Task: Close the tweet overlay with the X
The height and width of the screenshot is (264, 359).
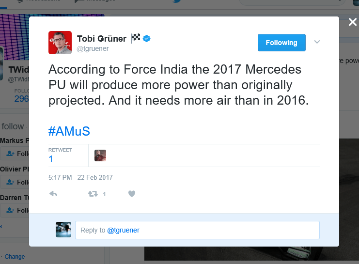Action: tap(353, 22)
